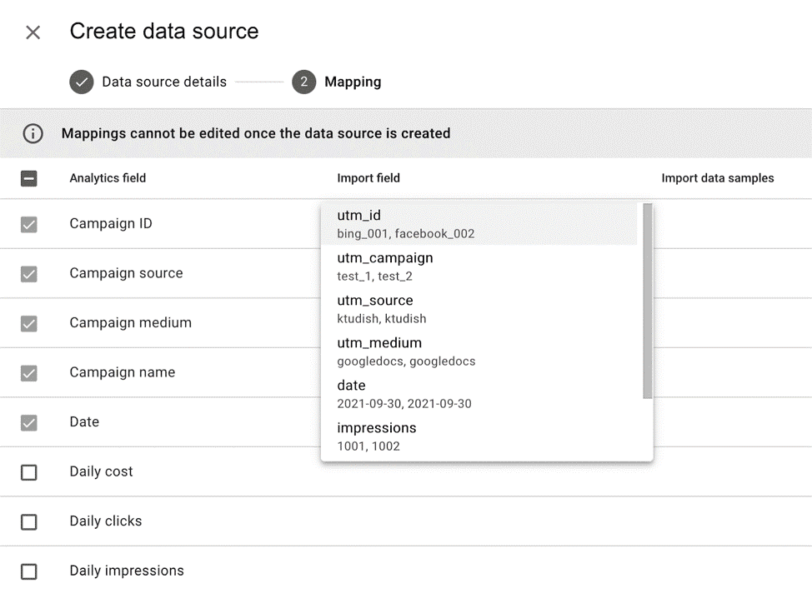Viewport: 812px width, 593px height.
Task: Click the step 2 circle icon for Mapping
Action: 303,82
